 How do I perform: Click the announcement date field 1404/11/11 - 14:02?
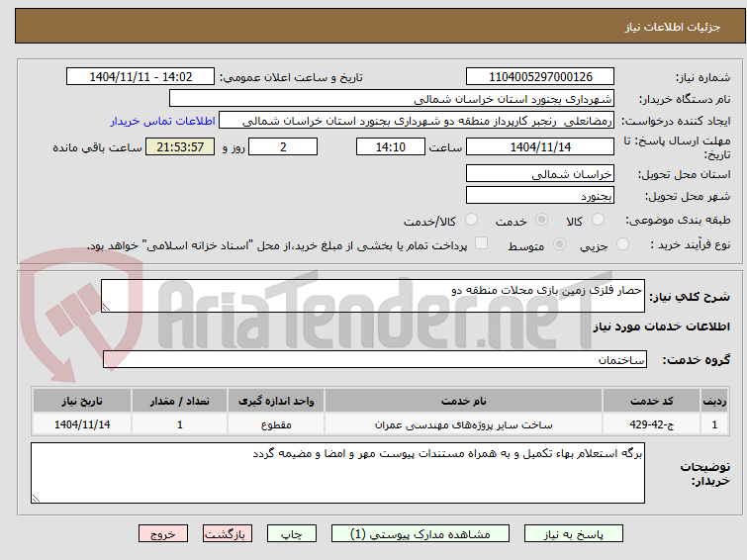coord(140,76)
